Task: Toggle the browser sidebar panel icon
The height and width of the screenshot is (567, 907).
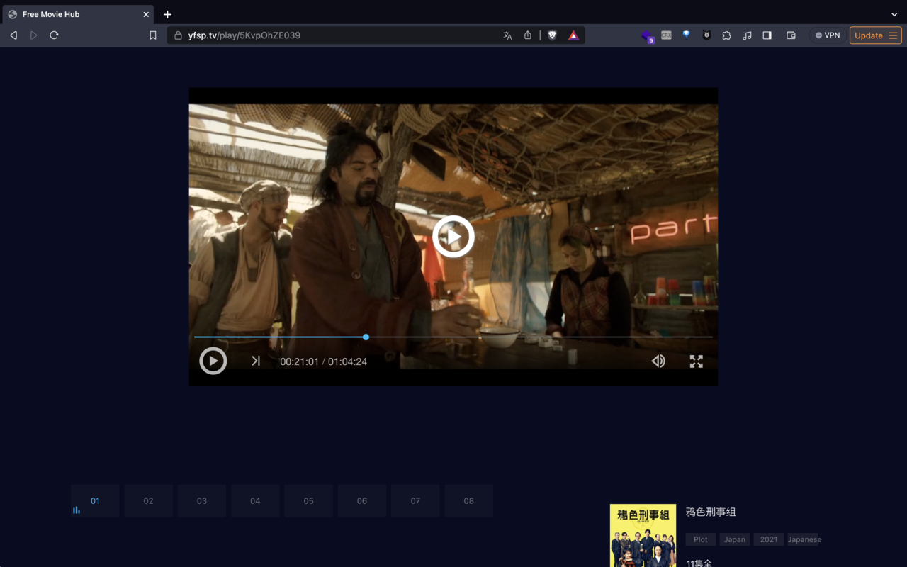Action: (767, 35)
